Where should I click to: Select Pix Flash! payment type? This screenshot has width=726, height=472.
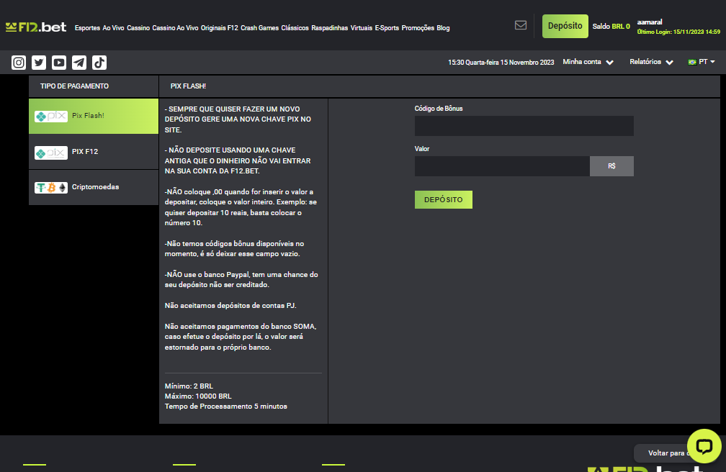pos(94,116)
